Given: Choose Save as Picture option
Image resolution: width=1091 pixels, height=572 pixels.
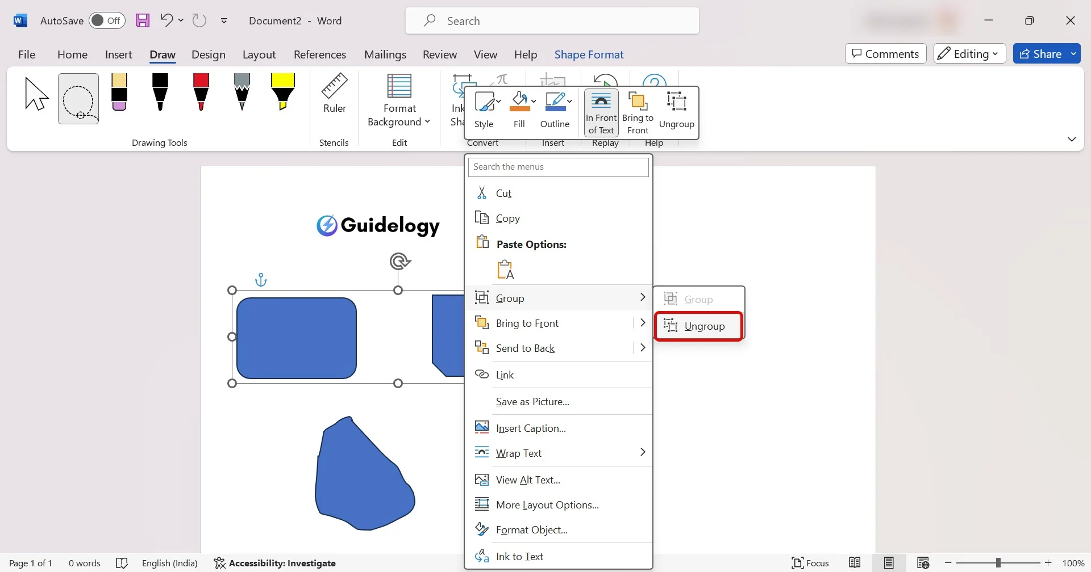Looking at the screenshot, I should coord(559,402).
